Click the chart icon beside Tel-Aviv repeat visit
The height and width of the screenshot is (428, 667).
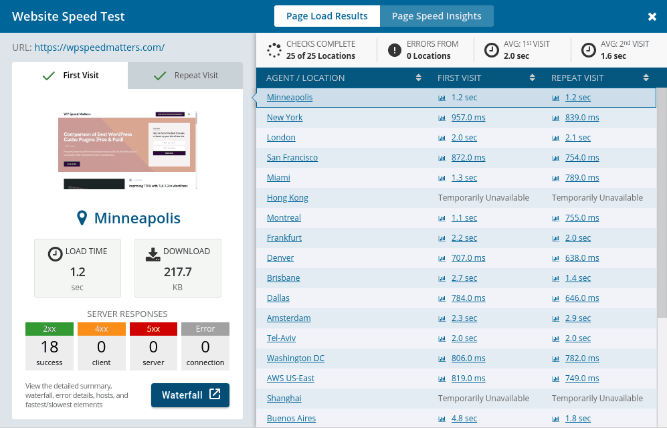555,338
